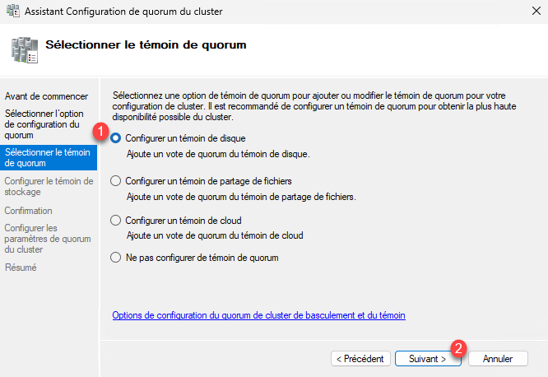548x377 pixels.
Task: Click the Suivant button
Action: (428, 359)
